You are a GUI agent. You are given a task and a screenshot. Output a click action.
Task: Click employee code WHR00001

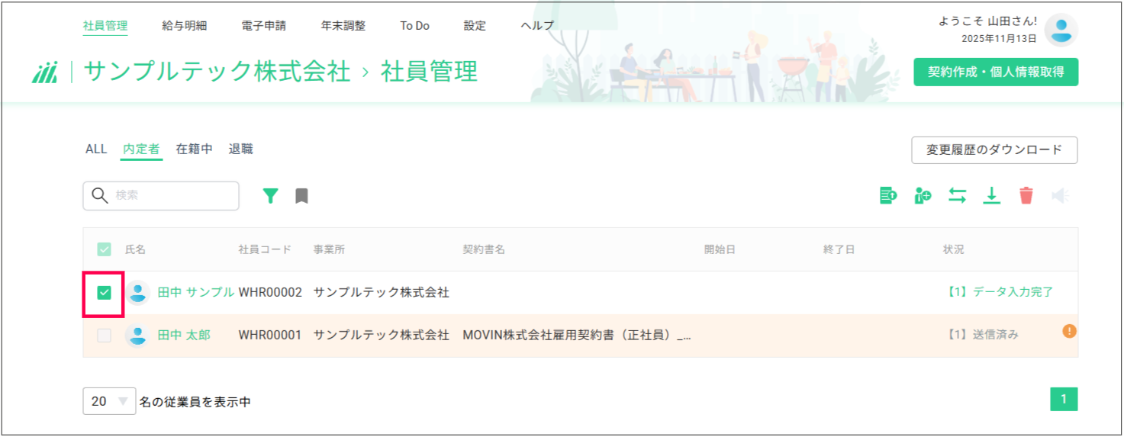coord(270,336)
